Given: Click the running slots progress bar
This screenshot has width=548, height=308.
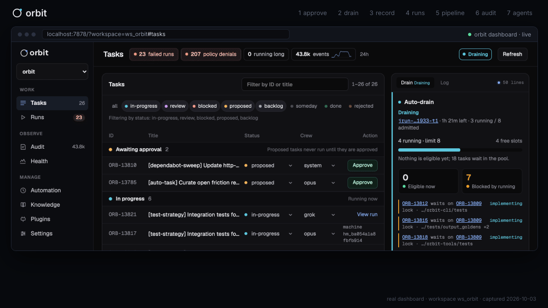Looking at the screenshot, I should 460,150.
